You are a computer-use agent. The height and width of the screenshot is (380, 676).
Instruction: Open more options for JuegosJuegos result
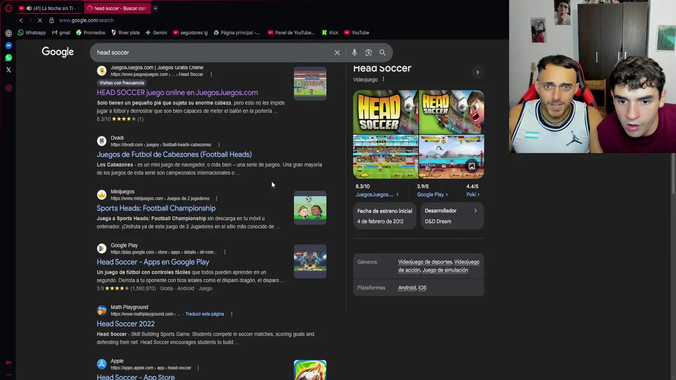coord(211,74)
